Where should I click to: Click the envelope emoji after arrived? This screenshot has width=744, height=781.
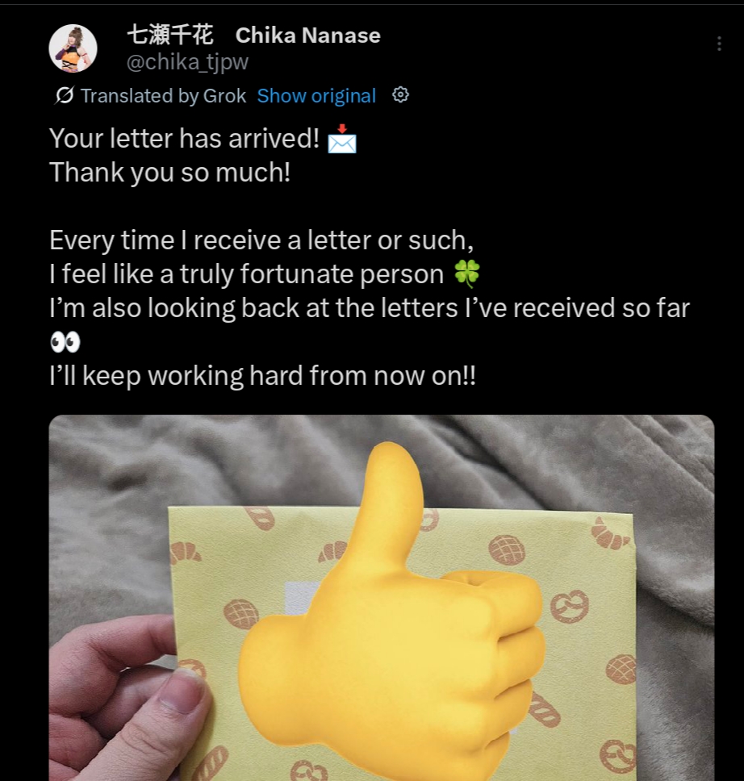(342, 139)
